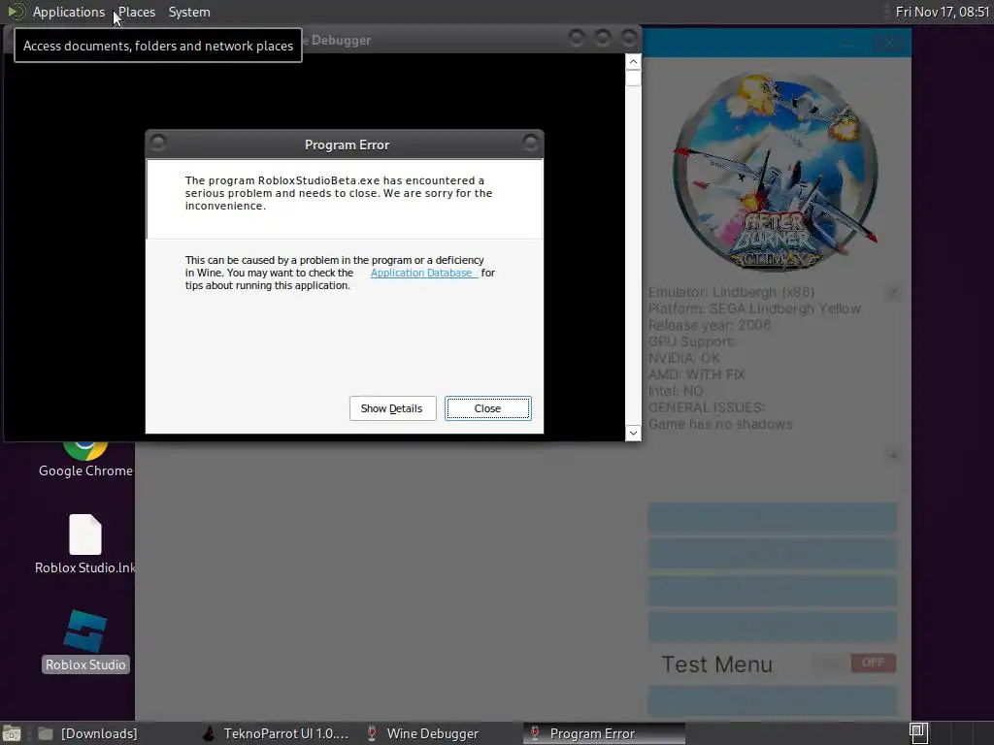Click 'AMD: WITH FIX' text

point(696,374)
